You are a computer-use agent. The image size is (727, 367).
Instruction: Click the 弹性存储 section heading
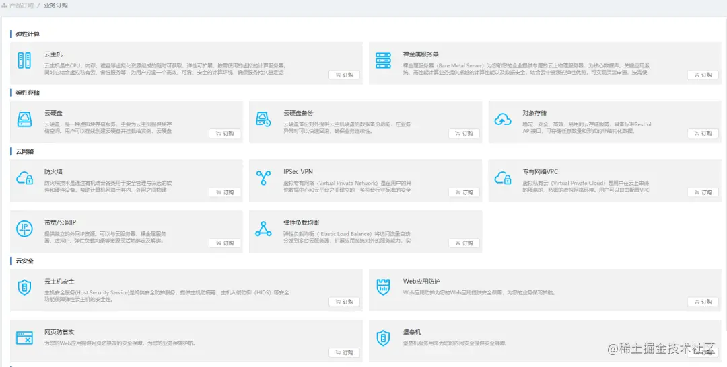pos(28,93)
